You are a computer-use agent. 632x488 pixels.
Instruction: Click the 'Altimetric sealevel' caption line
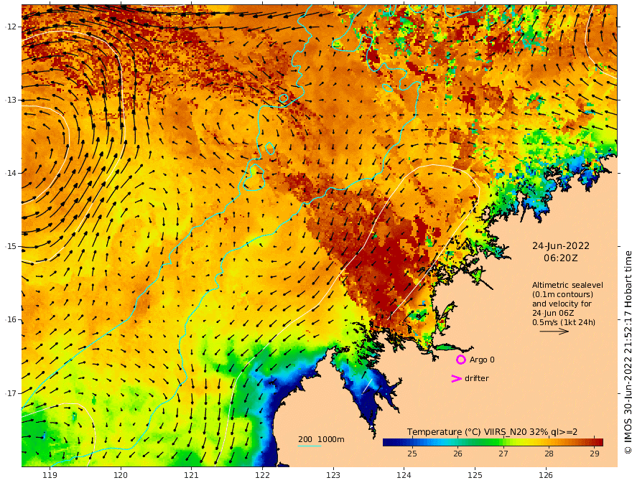(567, 285)
